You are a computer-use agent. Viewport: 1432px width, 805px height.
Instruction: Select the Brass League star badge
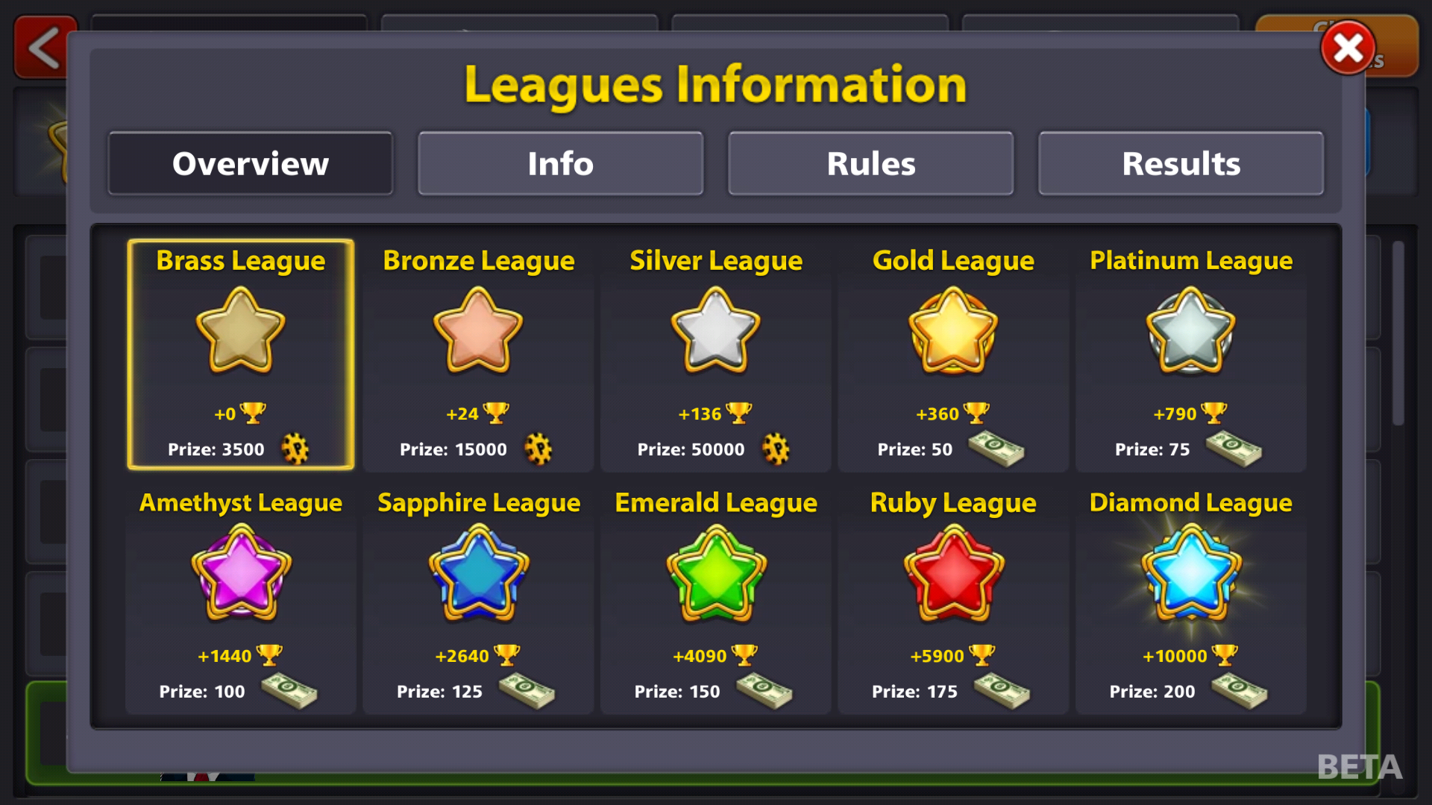(240, 330)
